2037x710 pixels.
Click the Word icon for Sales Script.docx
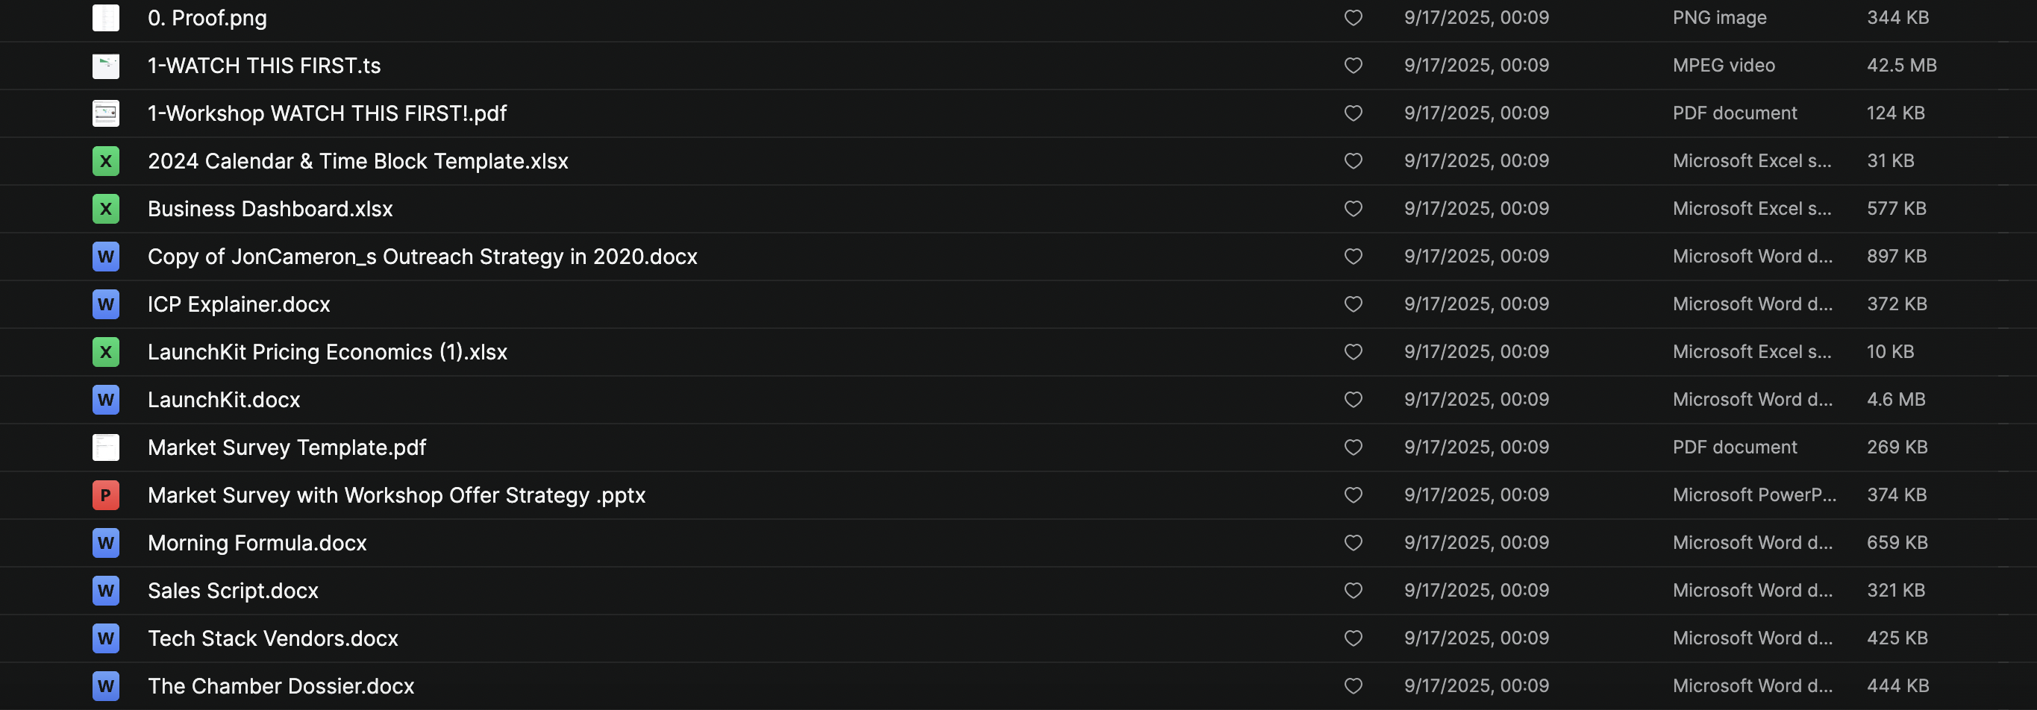[x=105, y=591]
